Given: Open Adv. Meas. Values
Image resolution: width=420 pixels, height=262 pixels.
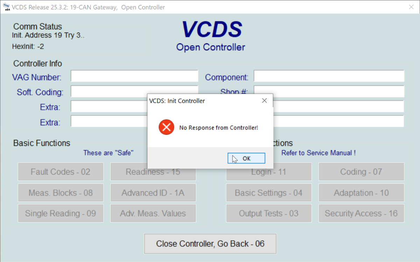Looking at the screenshot, I should (x=153, y=213).
